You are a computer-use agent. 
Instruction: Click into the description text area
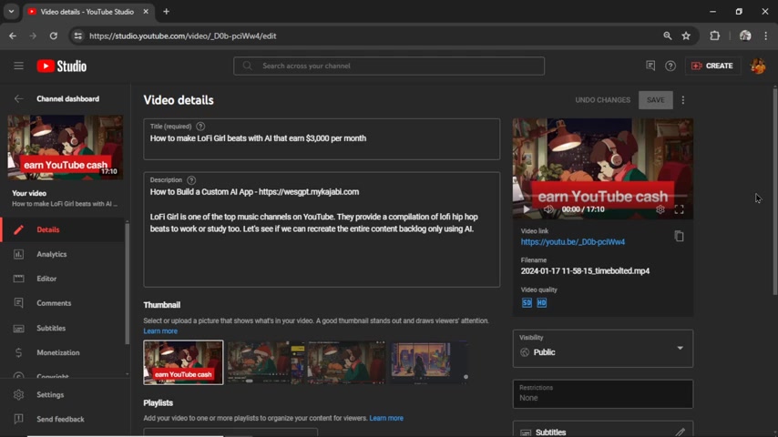(x=322, y=229)
